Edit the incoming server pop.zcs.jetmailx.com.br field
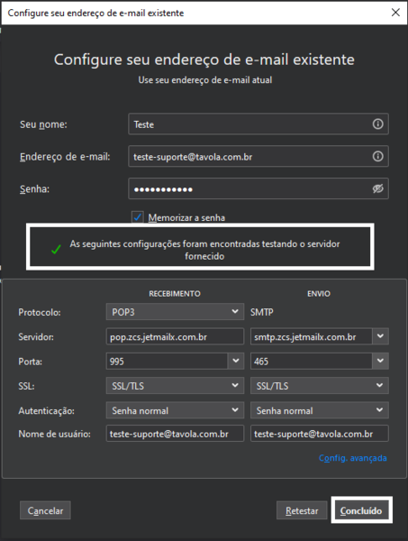The image size is (408, 541). [x=175, y=336]
